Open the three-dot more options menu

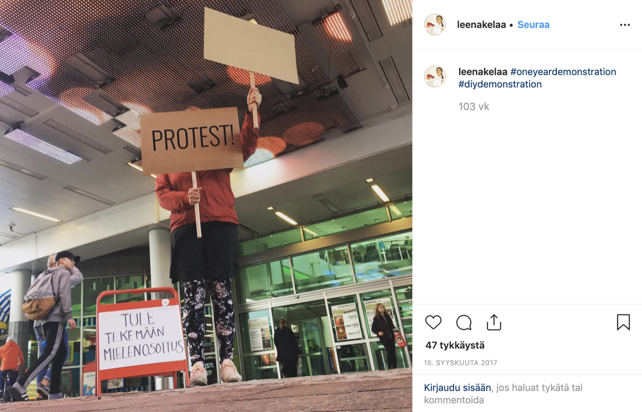(625, 25)
